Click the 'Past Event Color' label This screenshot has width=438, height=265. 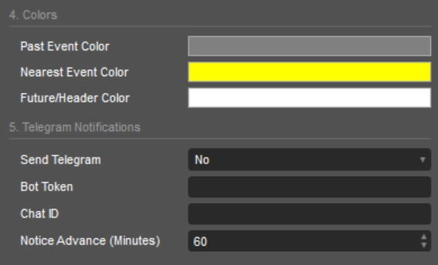point(65,47)
